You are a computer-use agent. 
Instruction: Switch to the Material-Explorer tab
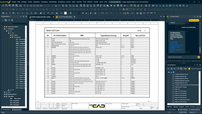pos(194,110)
